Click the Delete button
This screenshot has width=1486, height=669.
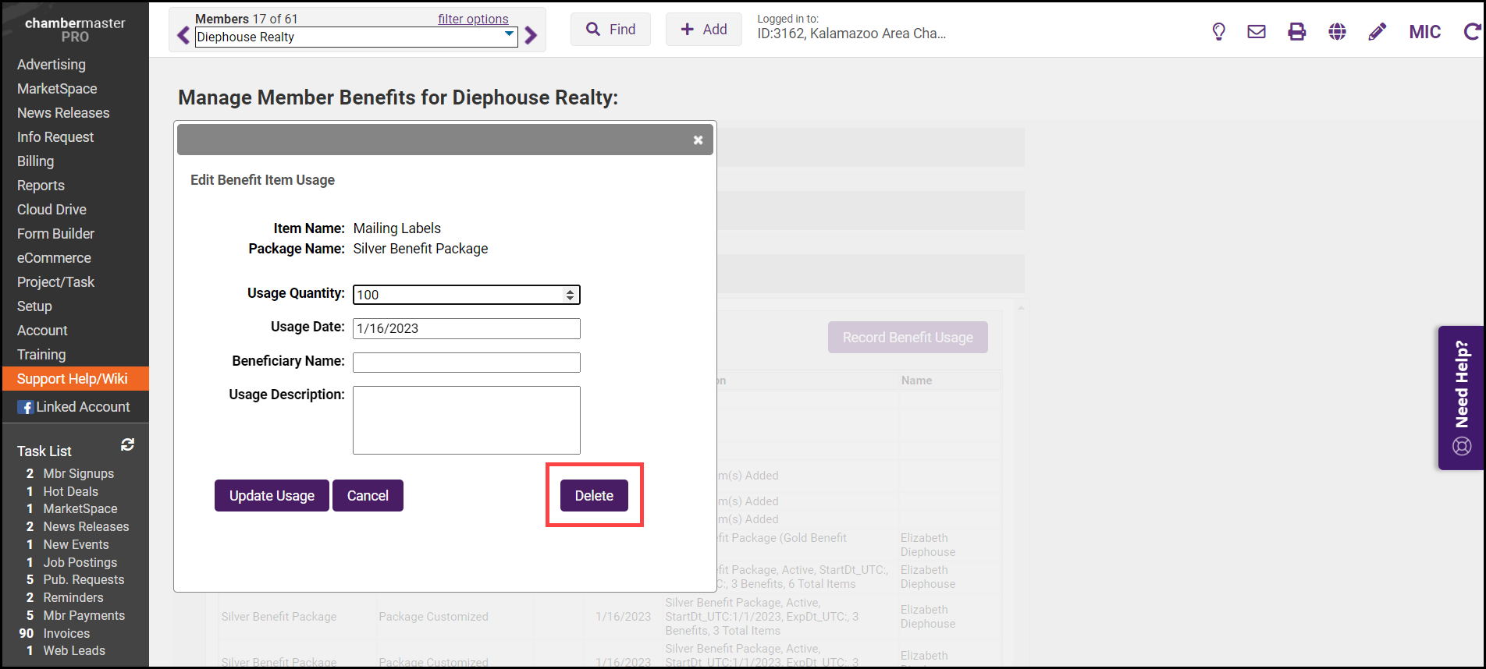pyautogui.click(x=594, y=496)
